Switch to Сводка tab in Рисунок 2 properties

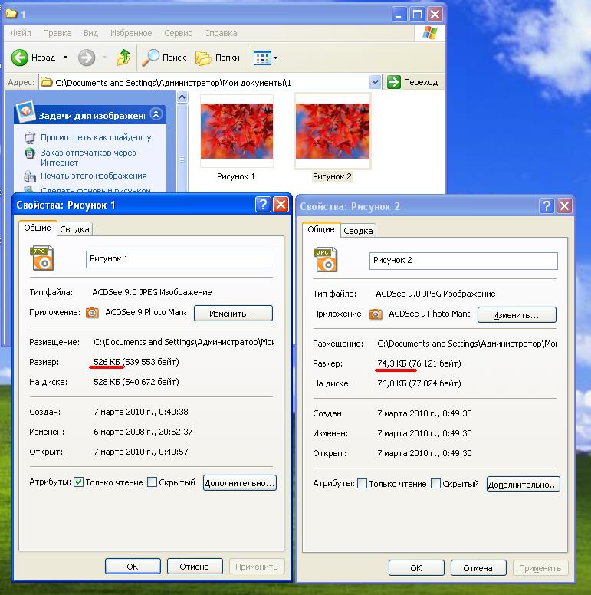[358, 231]
